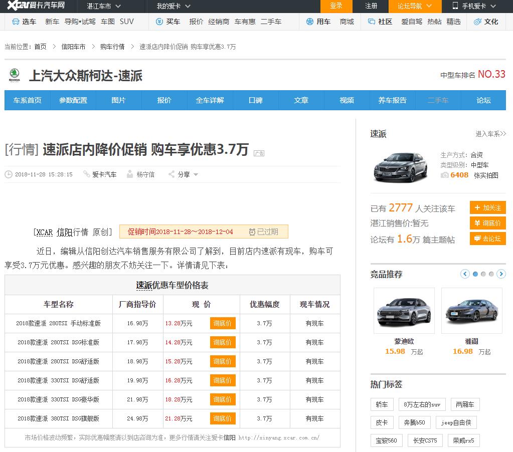The image size is (513, 452).
Task: Open the 雅阁 competitor car thumbnail
Action: coord(471,311)
